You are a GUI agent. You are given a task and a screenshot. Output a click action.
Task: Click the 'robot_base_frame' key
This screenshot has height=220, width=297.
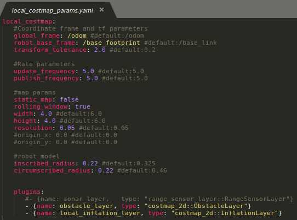click(x=44, y=43)
